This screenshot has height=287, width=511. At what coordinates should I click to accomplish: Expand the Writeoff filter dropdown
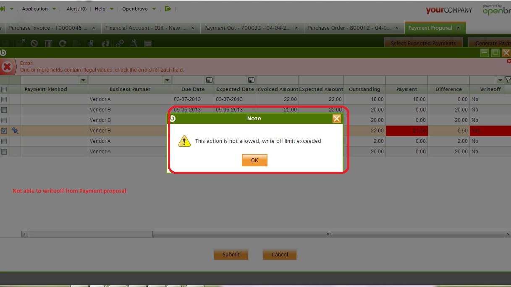click(x=500, y=80)
